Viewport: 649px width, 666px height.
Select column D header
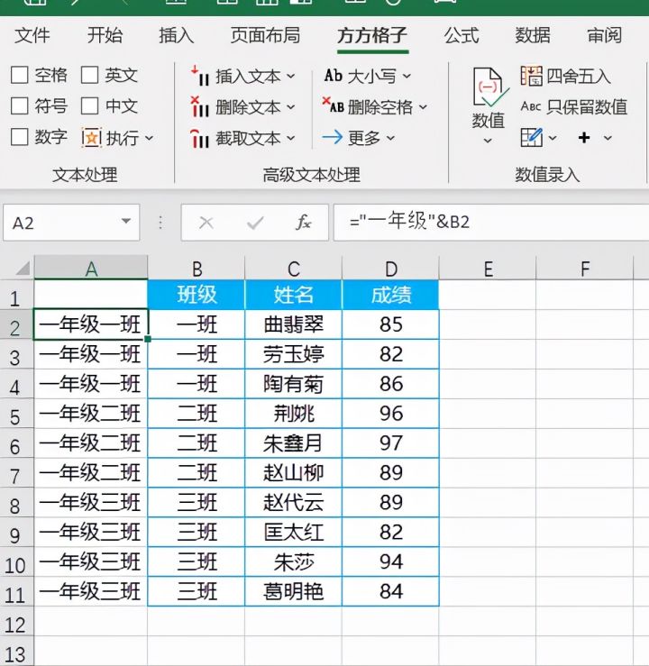pos(391,269)
